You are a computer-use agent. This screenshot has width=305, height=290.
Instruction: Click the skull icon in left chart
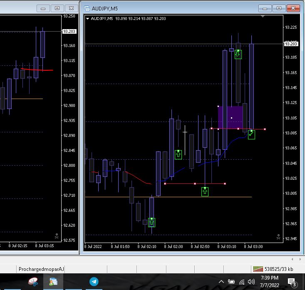click(57, 236)
